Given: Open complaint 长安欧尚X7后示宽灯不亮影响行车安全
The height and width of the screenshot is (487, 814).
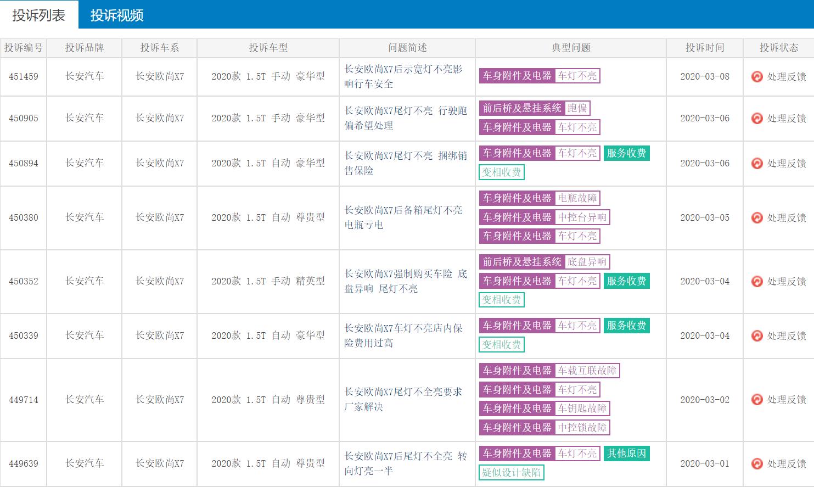Looking at the screenshot, I should click(403, 76).
